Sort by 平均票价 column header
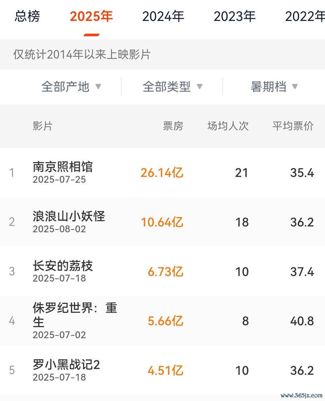The height and width of the screenshot is (401, 325). click(x=293, y=126)
